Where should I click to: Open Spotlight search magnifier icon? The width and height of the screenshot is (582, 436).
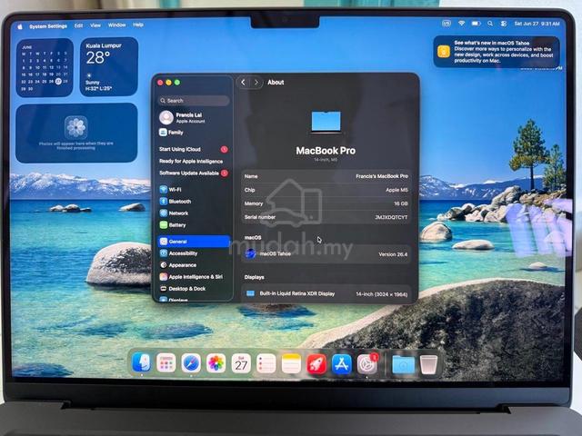pos(490,24)
